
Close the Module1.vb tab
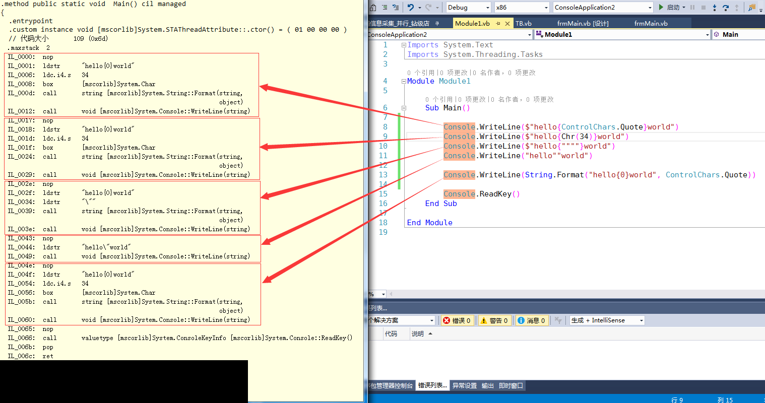coord(507,23)
